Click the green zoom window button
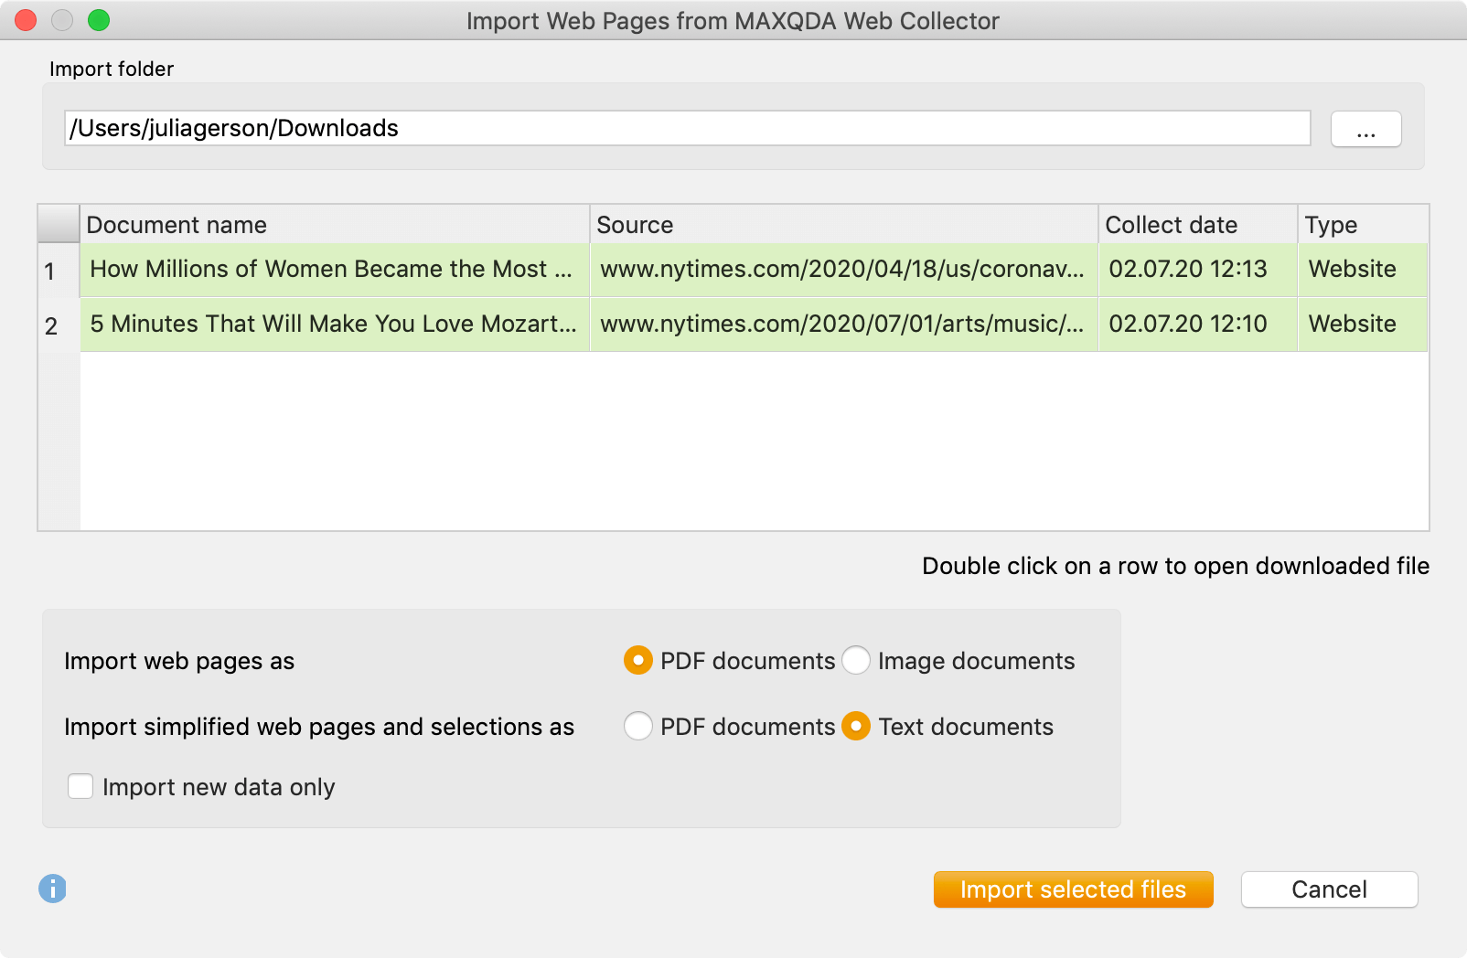 point(99,20)
